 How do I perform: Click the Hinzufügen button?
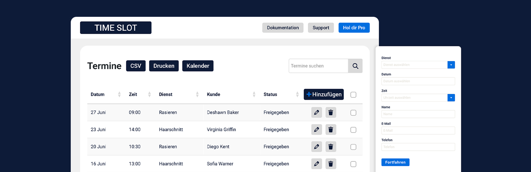click(x=324, y=94)
